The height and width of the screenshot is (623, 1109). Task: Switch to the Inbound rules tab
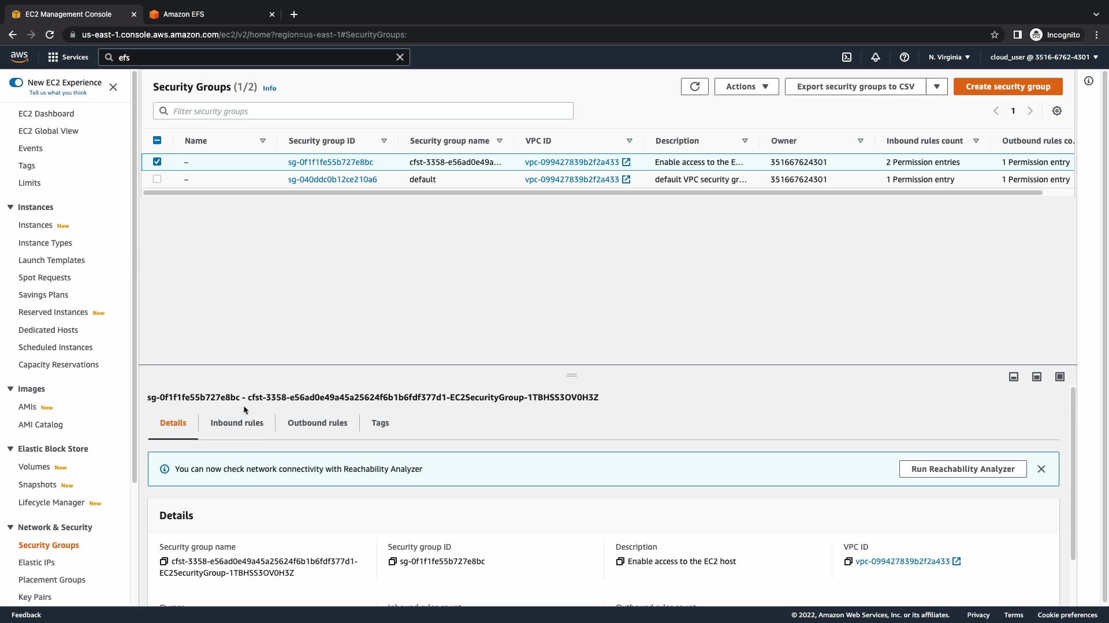237,423
